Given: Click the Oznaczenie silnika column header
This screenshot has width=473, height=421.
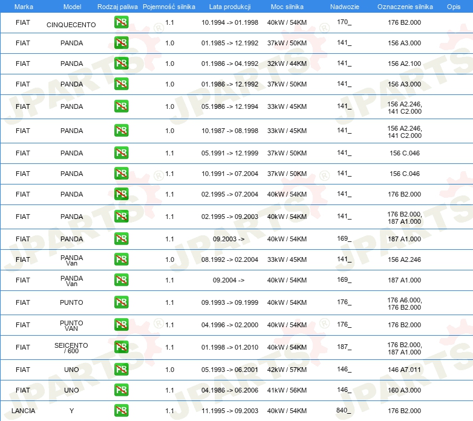Looking at the screenshot, I should [x=405, y=7].
